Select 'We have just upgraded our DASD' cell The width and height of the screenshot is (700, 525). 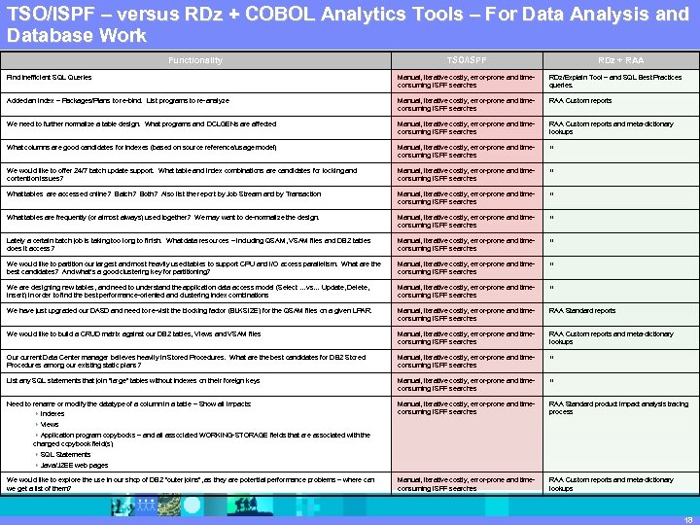(x=195, y=314)
